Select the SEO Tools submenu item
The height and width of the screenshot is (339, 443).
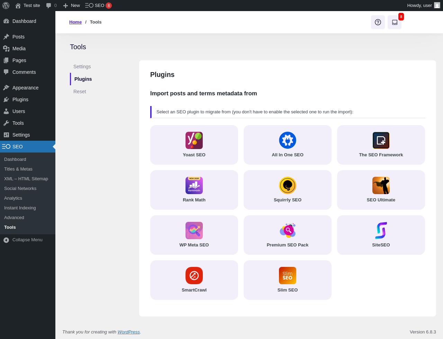[10, 227]
